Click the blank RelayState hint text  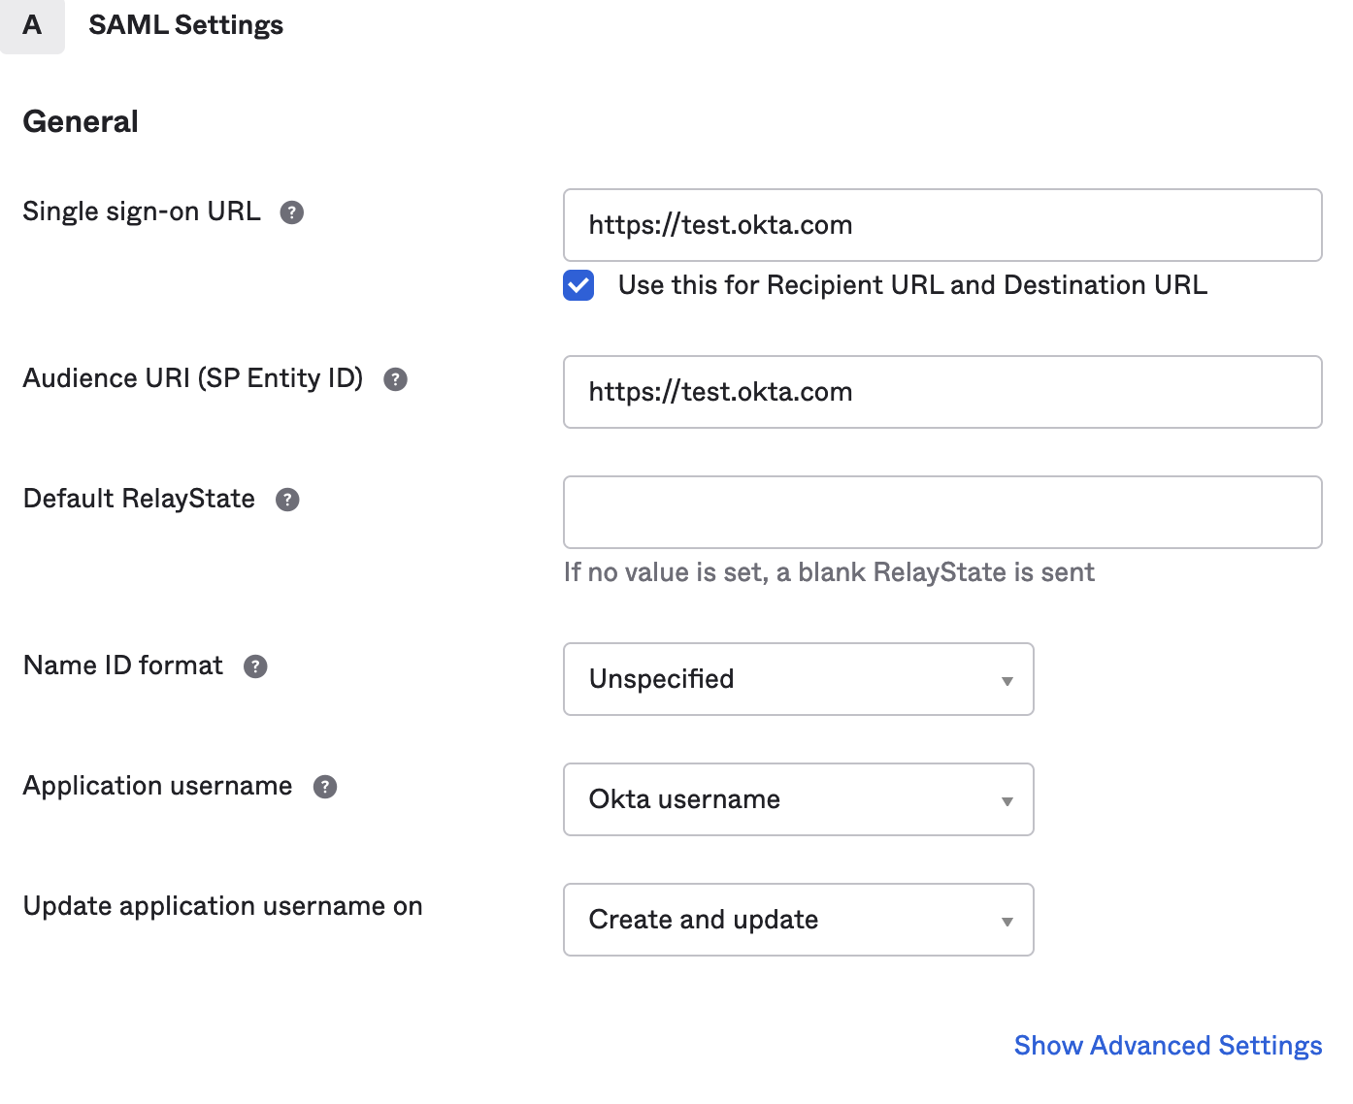pyautogui.click(x=829, y=572)
